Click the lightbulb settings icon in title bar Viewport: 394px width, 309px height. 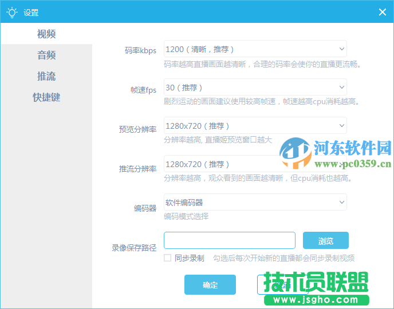[12, 12]
